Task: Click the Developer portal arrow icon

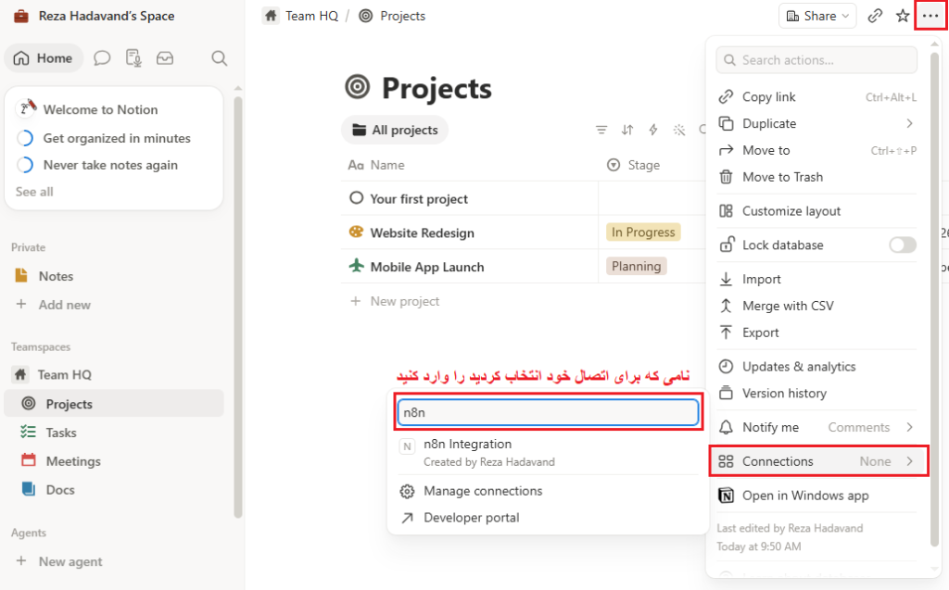Action: pyautogui.click(x=408, y=518)
